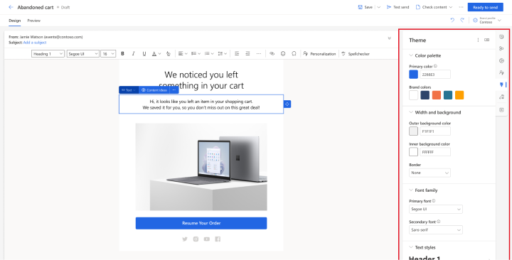This screenshot has height=260, width=512.
Task: Click the Instagram social icon
Action: click(x=196, y=239)
